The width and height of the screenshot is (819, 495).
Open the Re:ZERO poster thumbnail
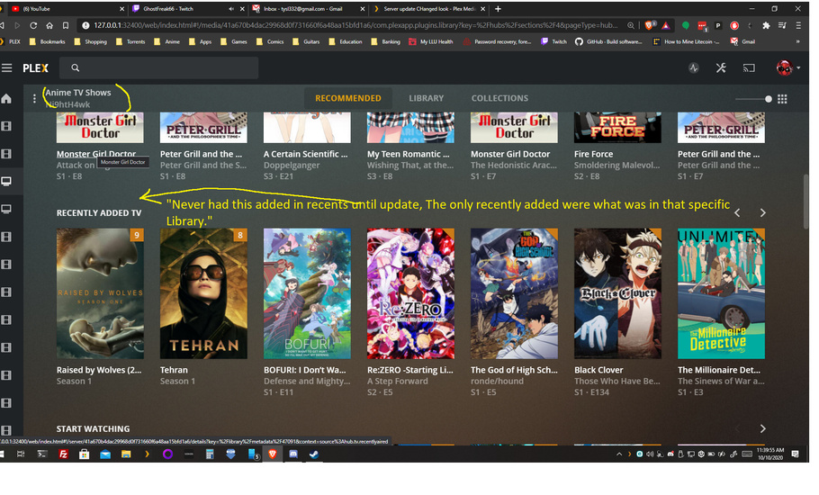click(410, 293)
